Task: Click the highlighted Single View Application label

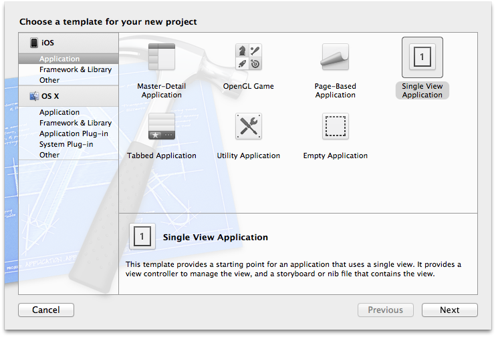Action: [422, 91]
